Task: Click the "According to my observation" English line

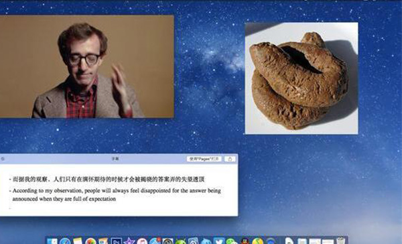Action: coord(115,194)
